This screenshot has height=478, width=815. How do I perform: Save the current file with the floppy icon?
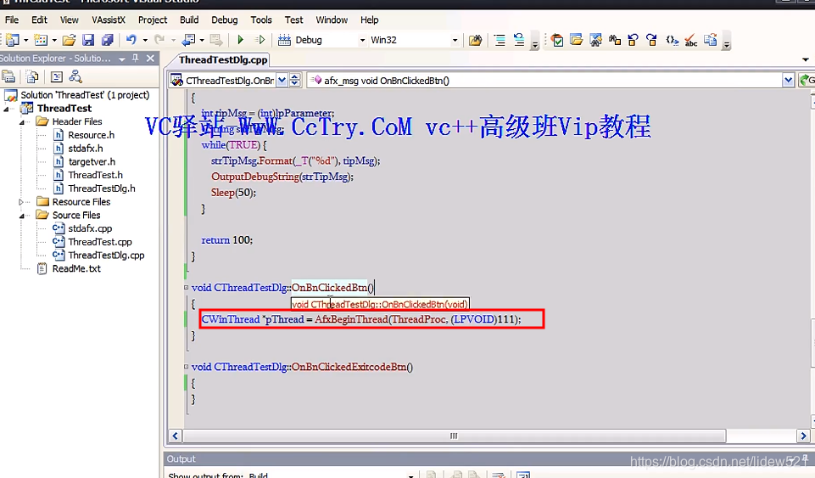pyautogui.click(x=88, y=40)
